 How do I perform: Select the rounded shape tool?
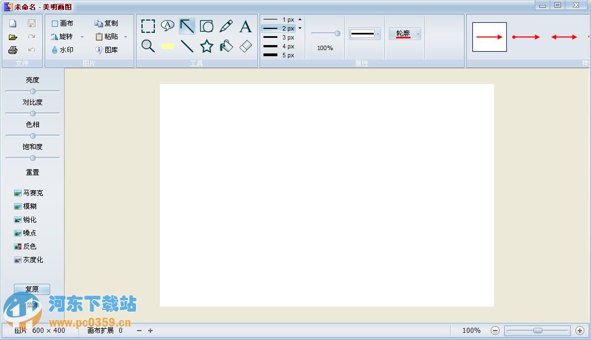(207, 26)
